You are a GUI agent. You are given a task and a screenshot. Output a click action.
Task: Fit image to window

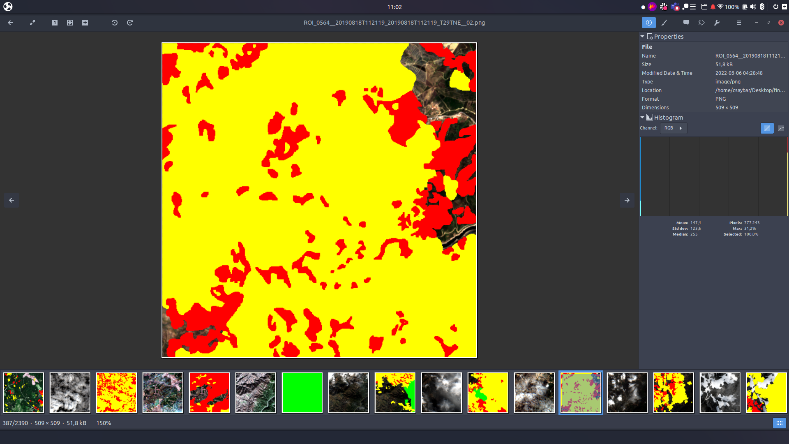tap(70, 23)
